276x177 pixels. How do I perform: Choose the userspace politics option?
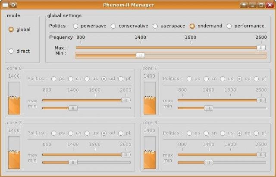click(x=155, y=26)
